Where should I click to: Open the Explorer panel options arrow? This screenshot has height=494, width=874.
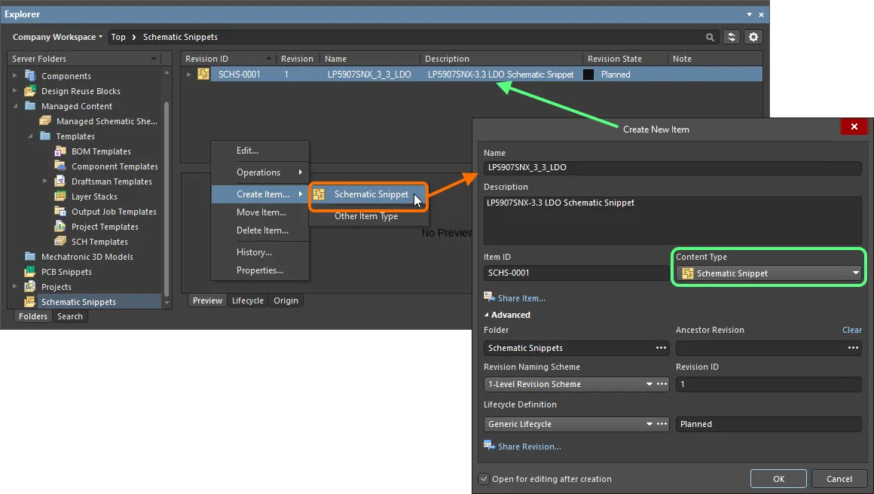[x=749, y=14]
